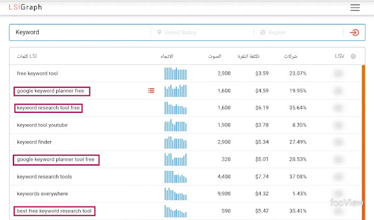Click the شركات competition column header

(x=290, y=56)
